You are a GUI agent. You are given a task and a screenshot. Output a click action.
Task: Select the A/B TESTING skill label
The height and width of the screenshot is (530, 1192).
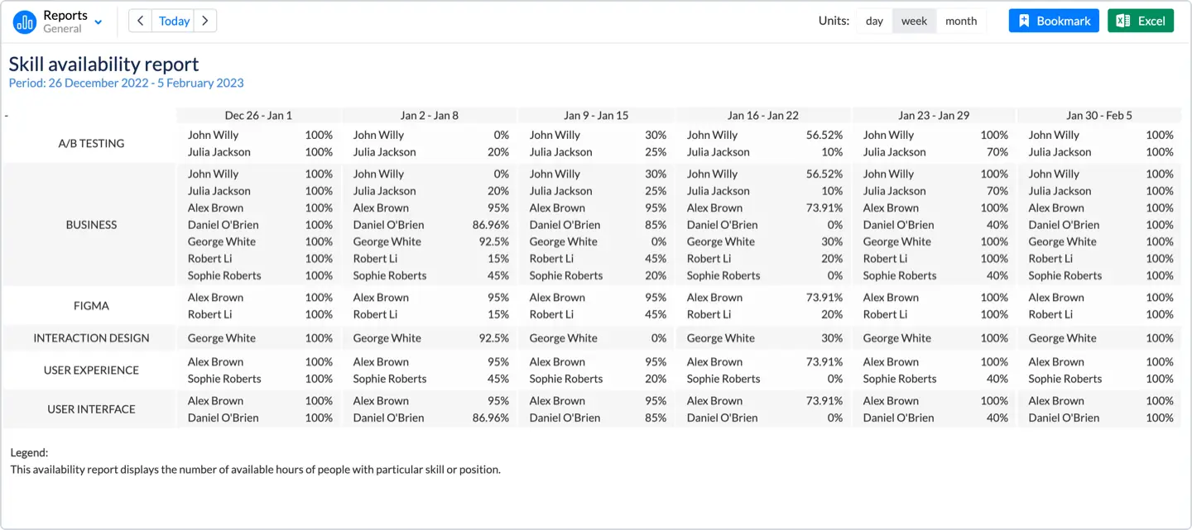(x=91, y=143)
